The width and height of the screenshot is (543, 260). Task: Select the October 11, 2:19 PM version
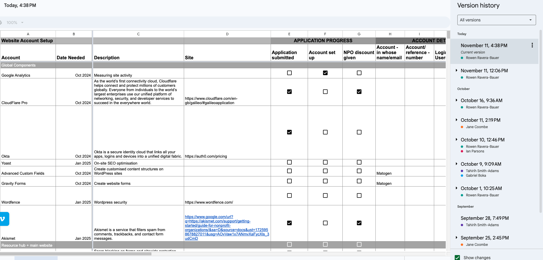tap(480, 120)
